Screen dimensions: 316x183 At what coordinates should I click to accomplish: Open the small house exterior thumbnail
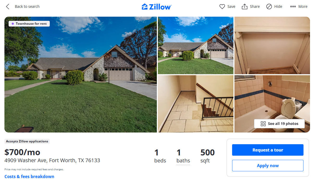click(196, 45)
